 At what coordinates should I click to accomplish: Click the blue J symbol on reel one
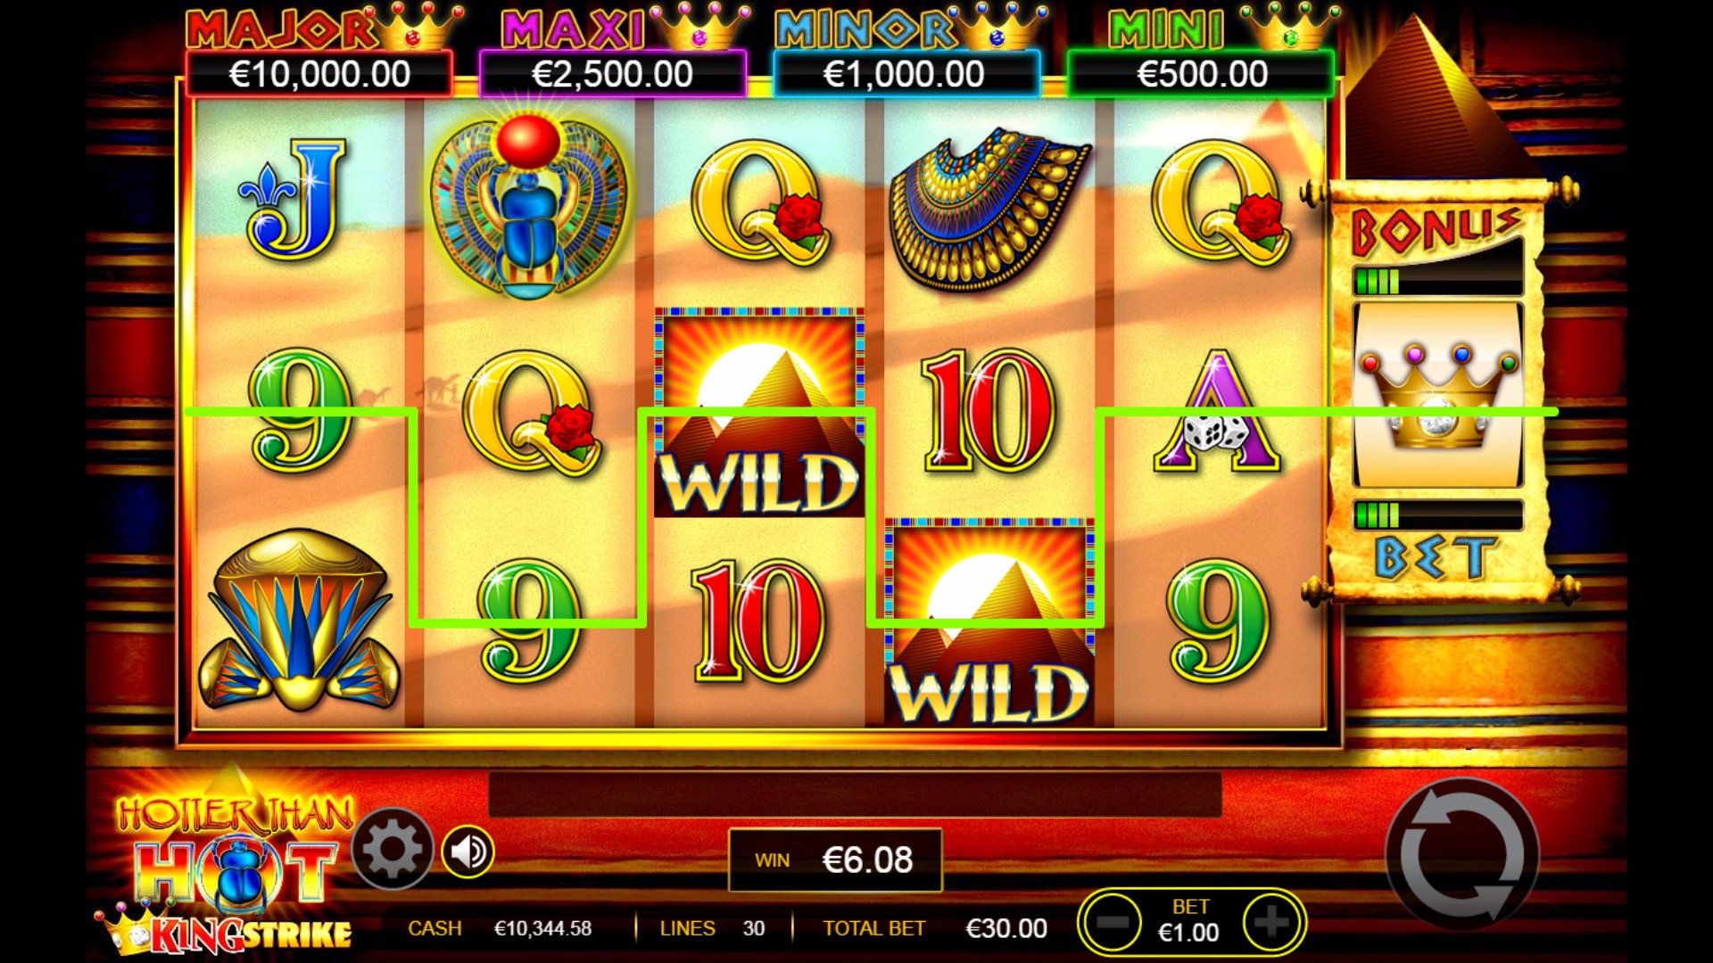(294, 200)
